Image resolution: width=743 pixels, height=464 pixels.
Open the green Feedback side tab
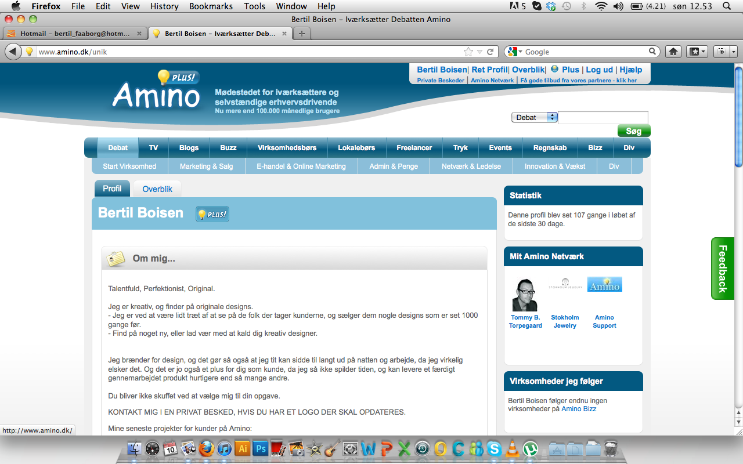[723, 269]
